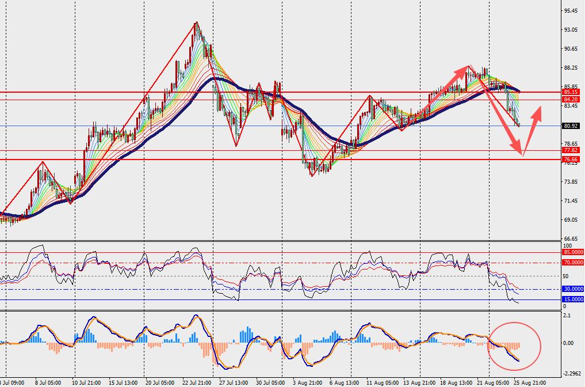
Task: Click the 10 Jul 21:00 time label
Action: (86, 383)
